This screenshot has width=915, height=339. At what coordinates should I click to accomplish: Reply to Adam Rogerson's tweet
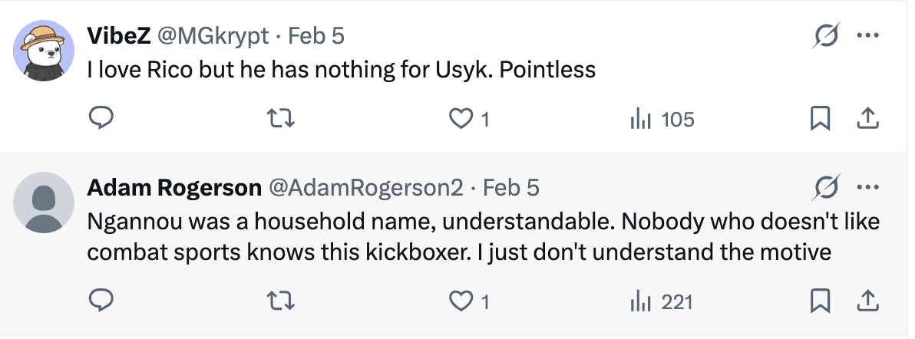click(102, 302)
